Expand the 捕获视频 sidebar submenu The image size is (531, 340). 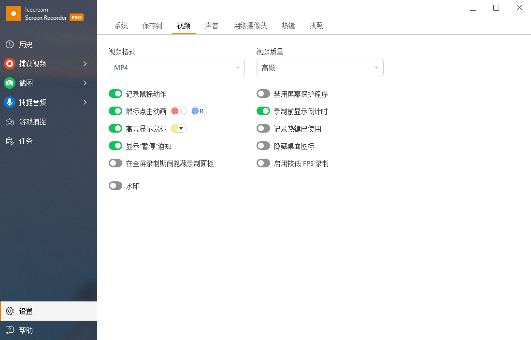click(86, 64)
